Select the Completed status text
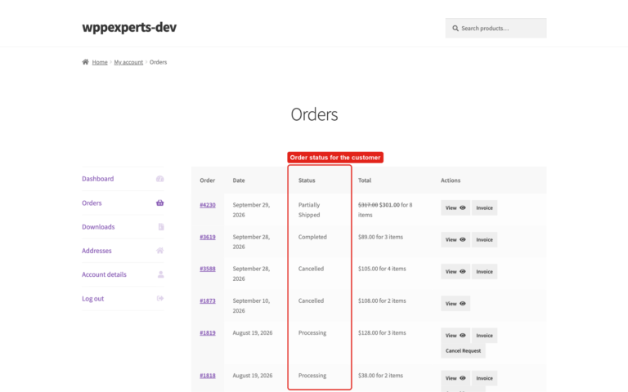This screenshot has width=628, height=392. (x=312, y=237)
